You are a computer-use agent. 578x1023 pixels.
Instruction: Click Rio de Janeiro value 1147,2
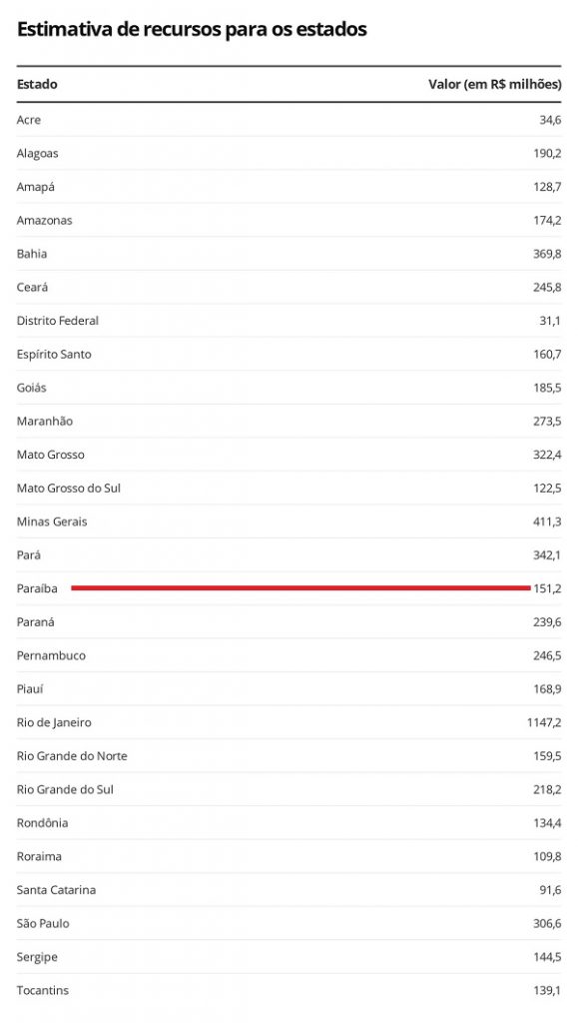click(544, 722)
